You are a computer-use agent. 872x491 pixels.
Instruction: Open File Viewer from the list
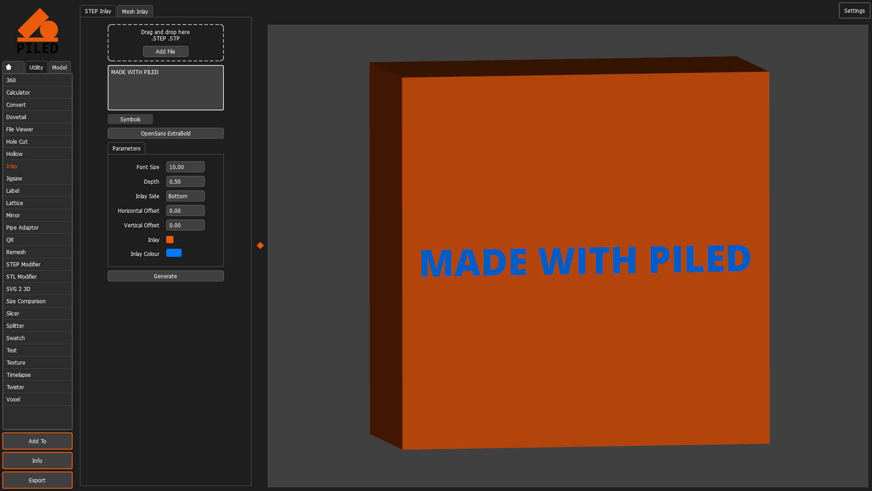coord(37,129)
